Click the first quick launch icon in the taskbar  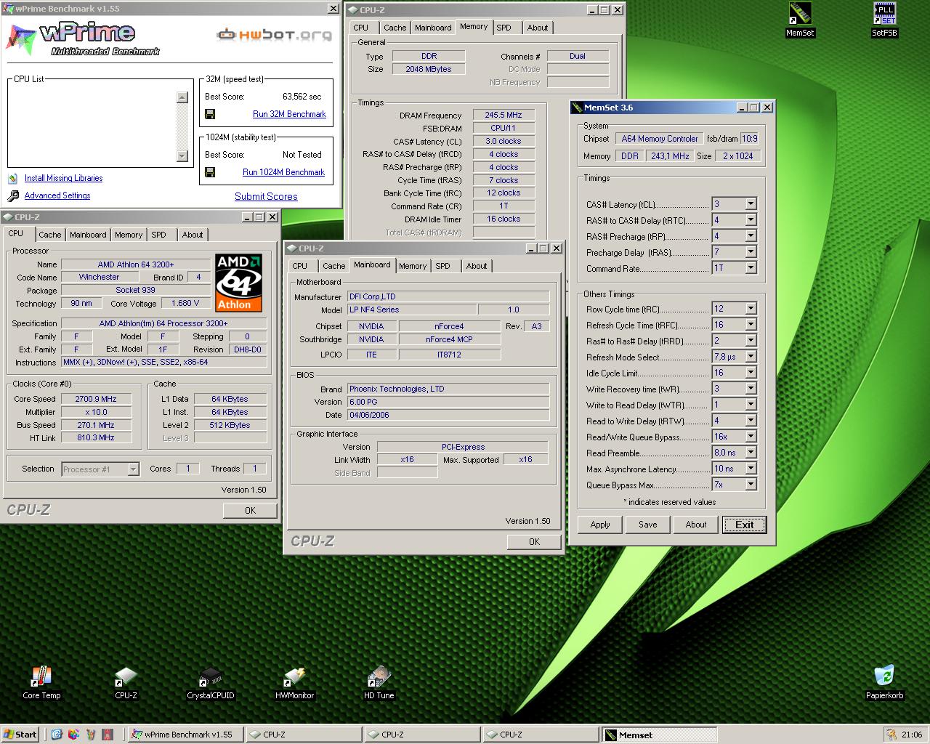coord(57,735)
